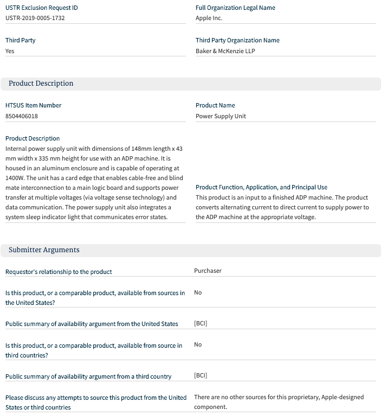Click the Baker & McKenzie LLP field
Image resolution: width=386 pixels, height=416 pixels.
click(x=225, y=51)
